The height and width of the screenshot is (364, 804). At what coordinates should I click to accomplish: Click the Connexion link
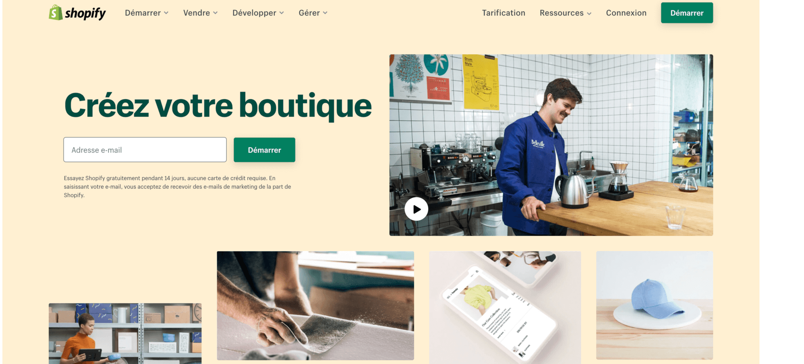[626, 13]
